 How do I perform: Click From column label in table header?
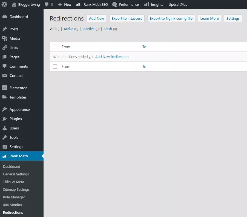pos(66,47)
